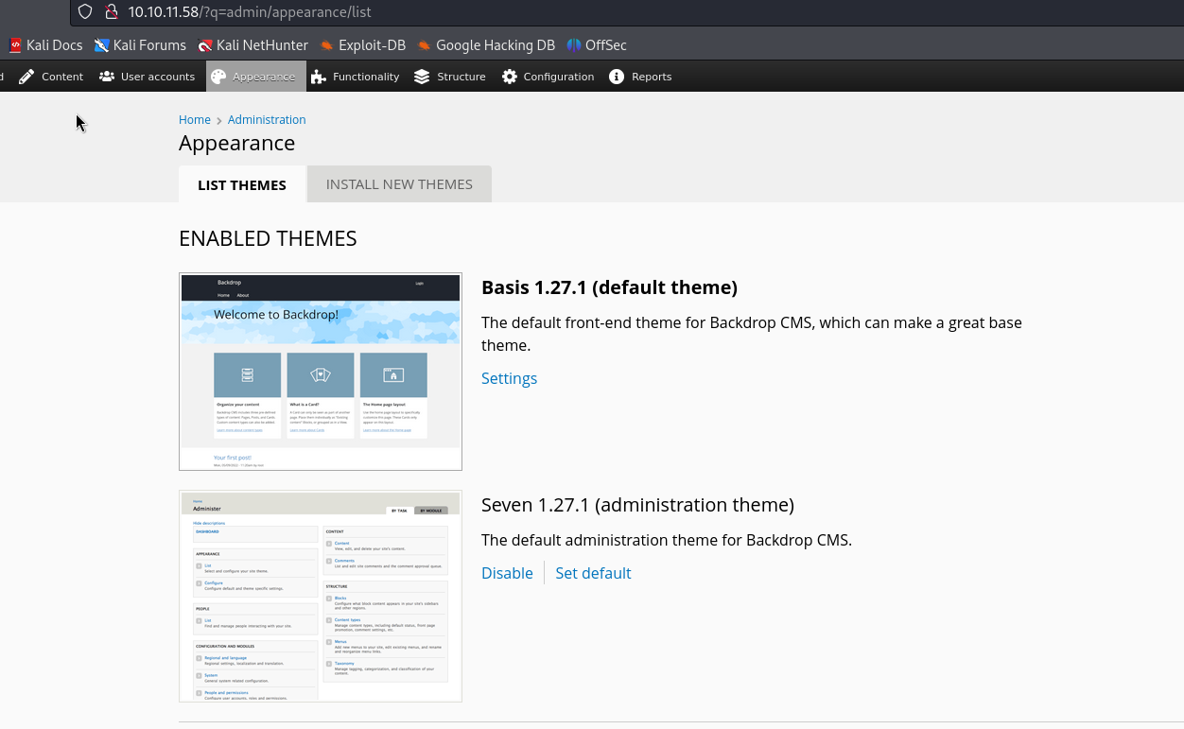Viewport: 1184px width, 729px height.
Task: Click the connection padlock icon
Action: tap(111, 12)
